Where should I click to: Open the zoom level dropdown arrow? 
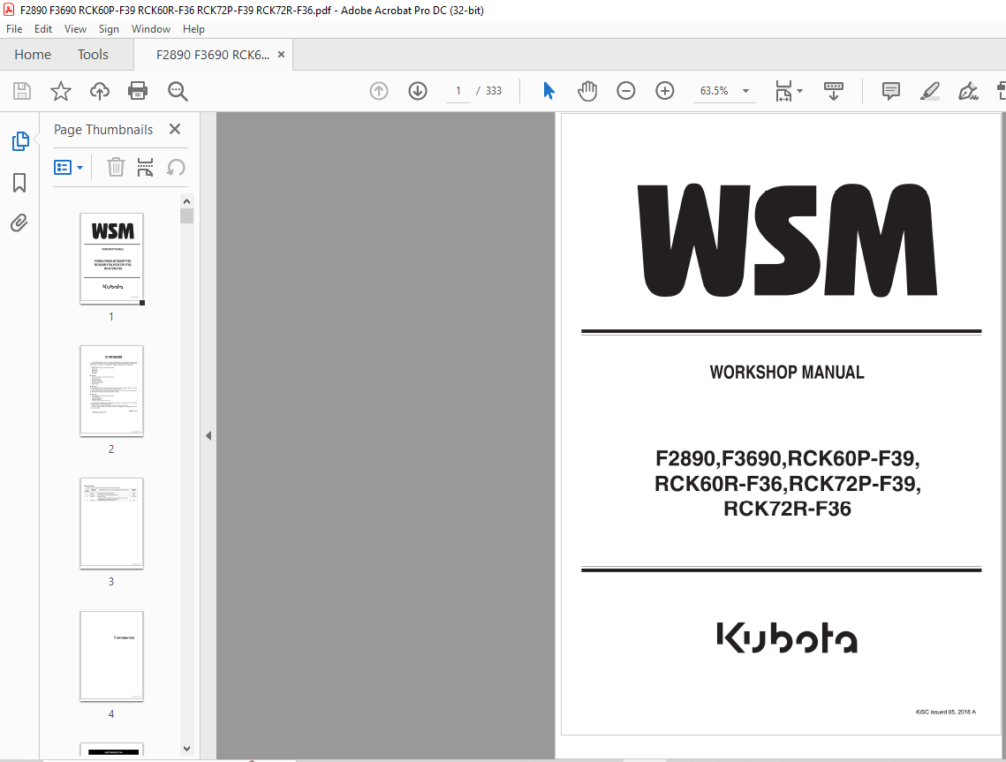click(745, 91)
